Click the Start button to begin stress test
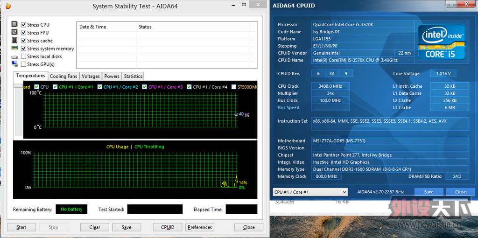 pyautogui.click(x=21, y=227)
